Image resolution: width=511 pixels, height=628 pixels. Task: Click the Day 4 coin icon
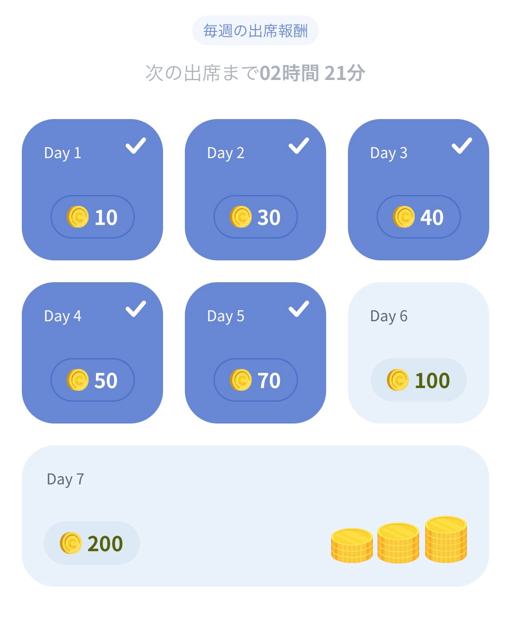(78, 380)
